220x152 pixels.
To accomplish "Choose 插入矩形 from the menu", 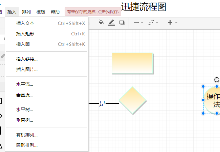I will [47, 34].
